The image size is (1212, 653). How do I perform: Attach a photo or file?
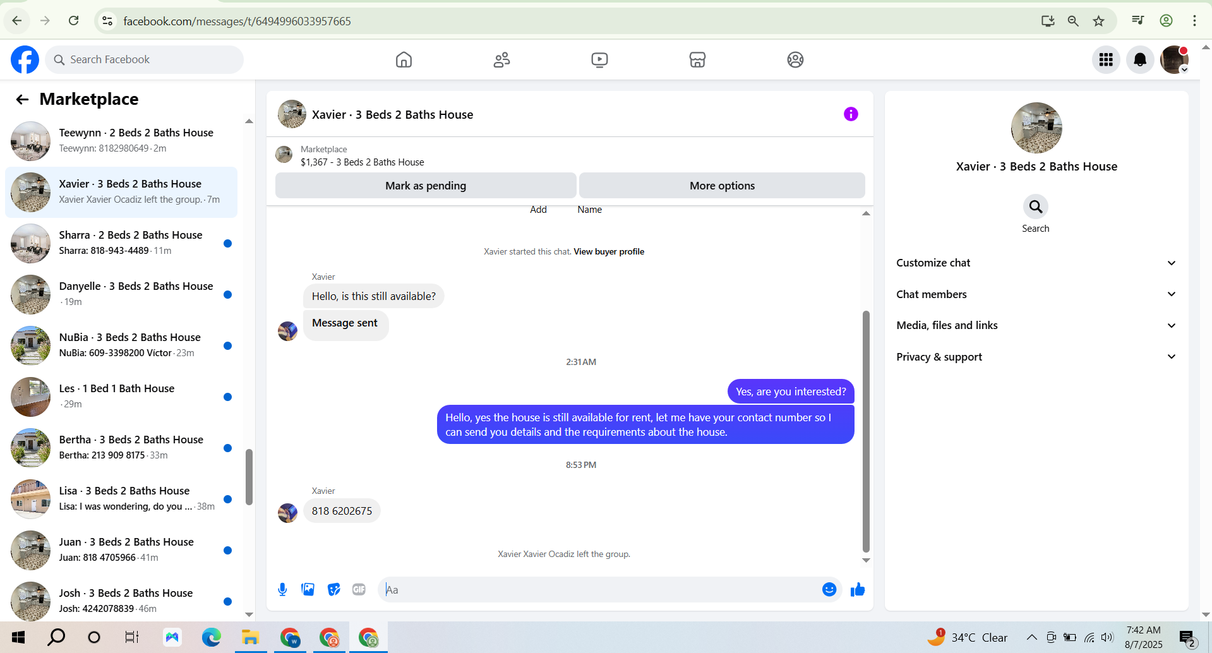click(x=308, y=590)
